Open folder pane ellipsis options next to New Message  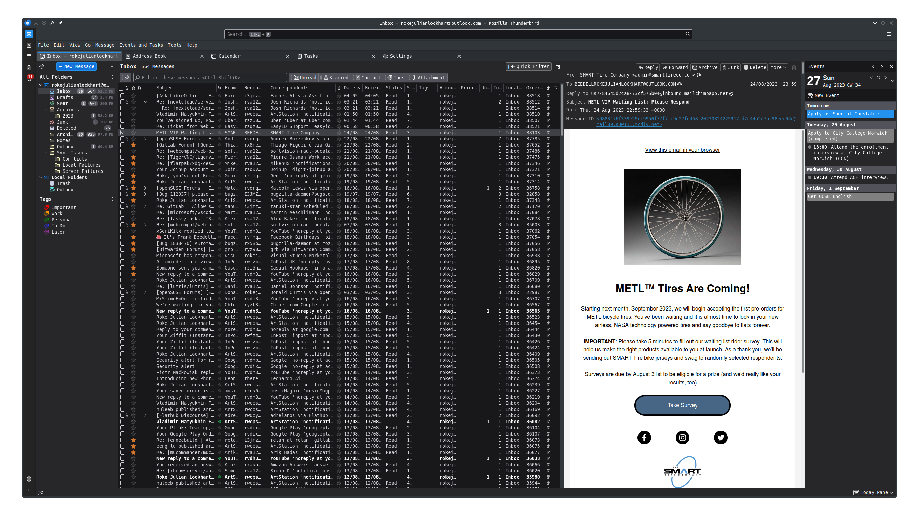pos(111,67)
